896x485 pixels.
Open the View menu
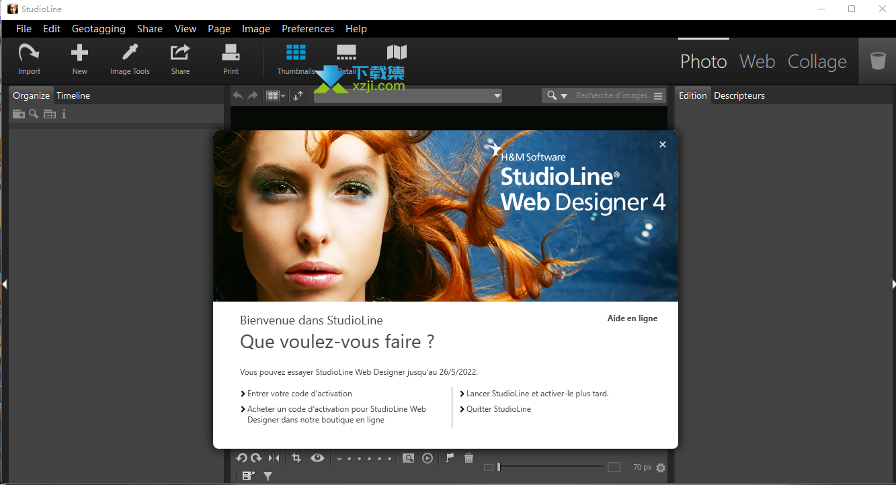pos(186,29)
